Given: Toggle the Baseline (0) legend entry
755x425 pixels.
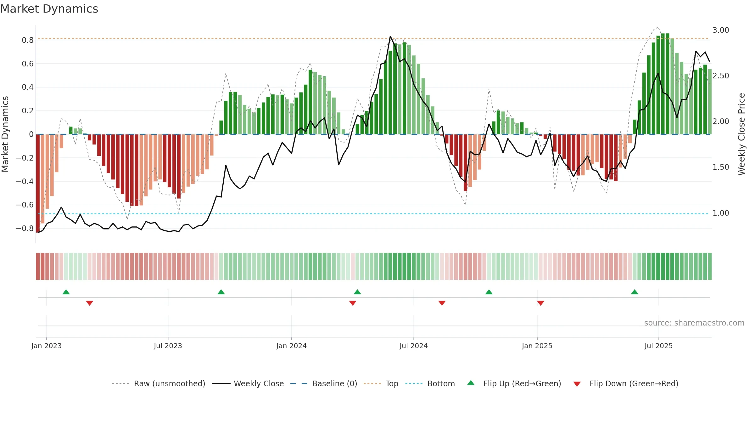Looking at the screenshot, I should (x=323, y=383).
